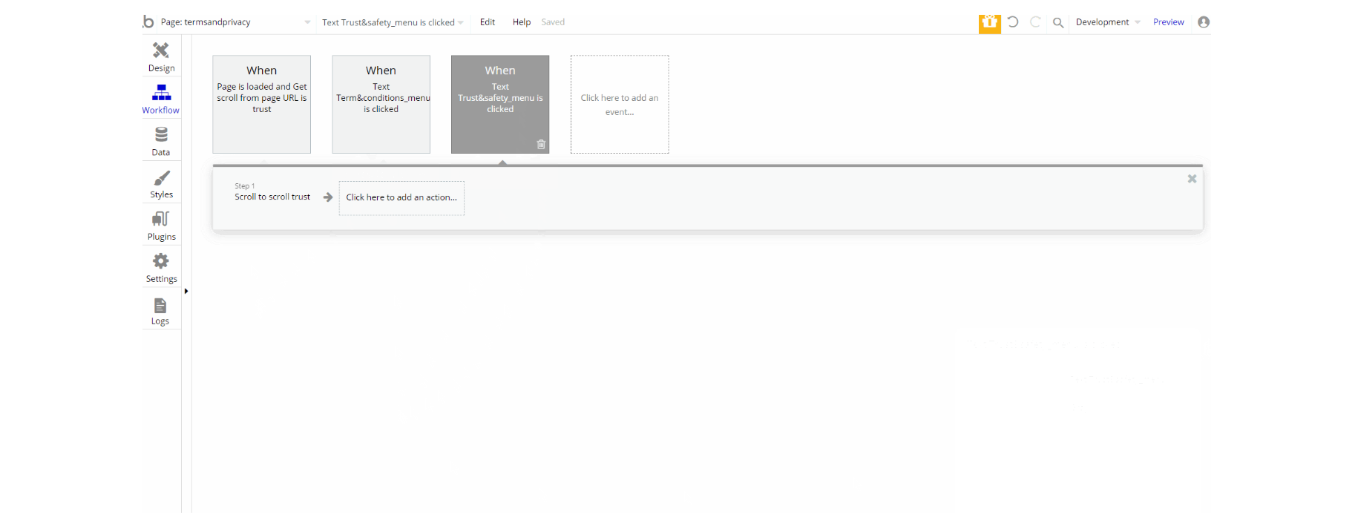Open the Settings gear icon
This screenshot has height=515, width=1358.
click(x=161, y=261)
